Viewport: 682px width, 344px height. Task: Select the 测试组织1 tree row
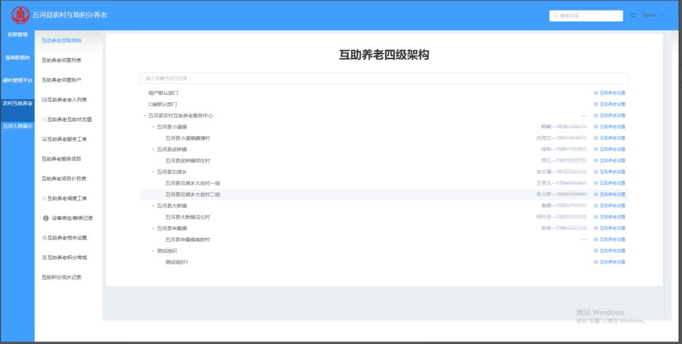[x=384, y=262]
